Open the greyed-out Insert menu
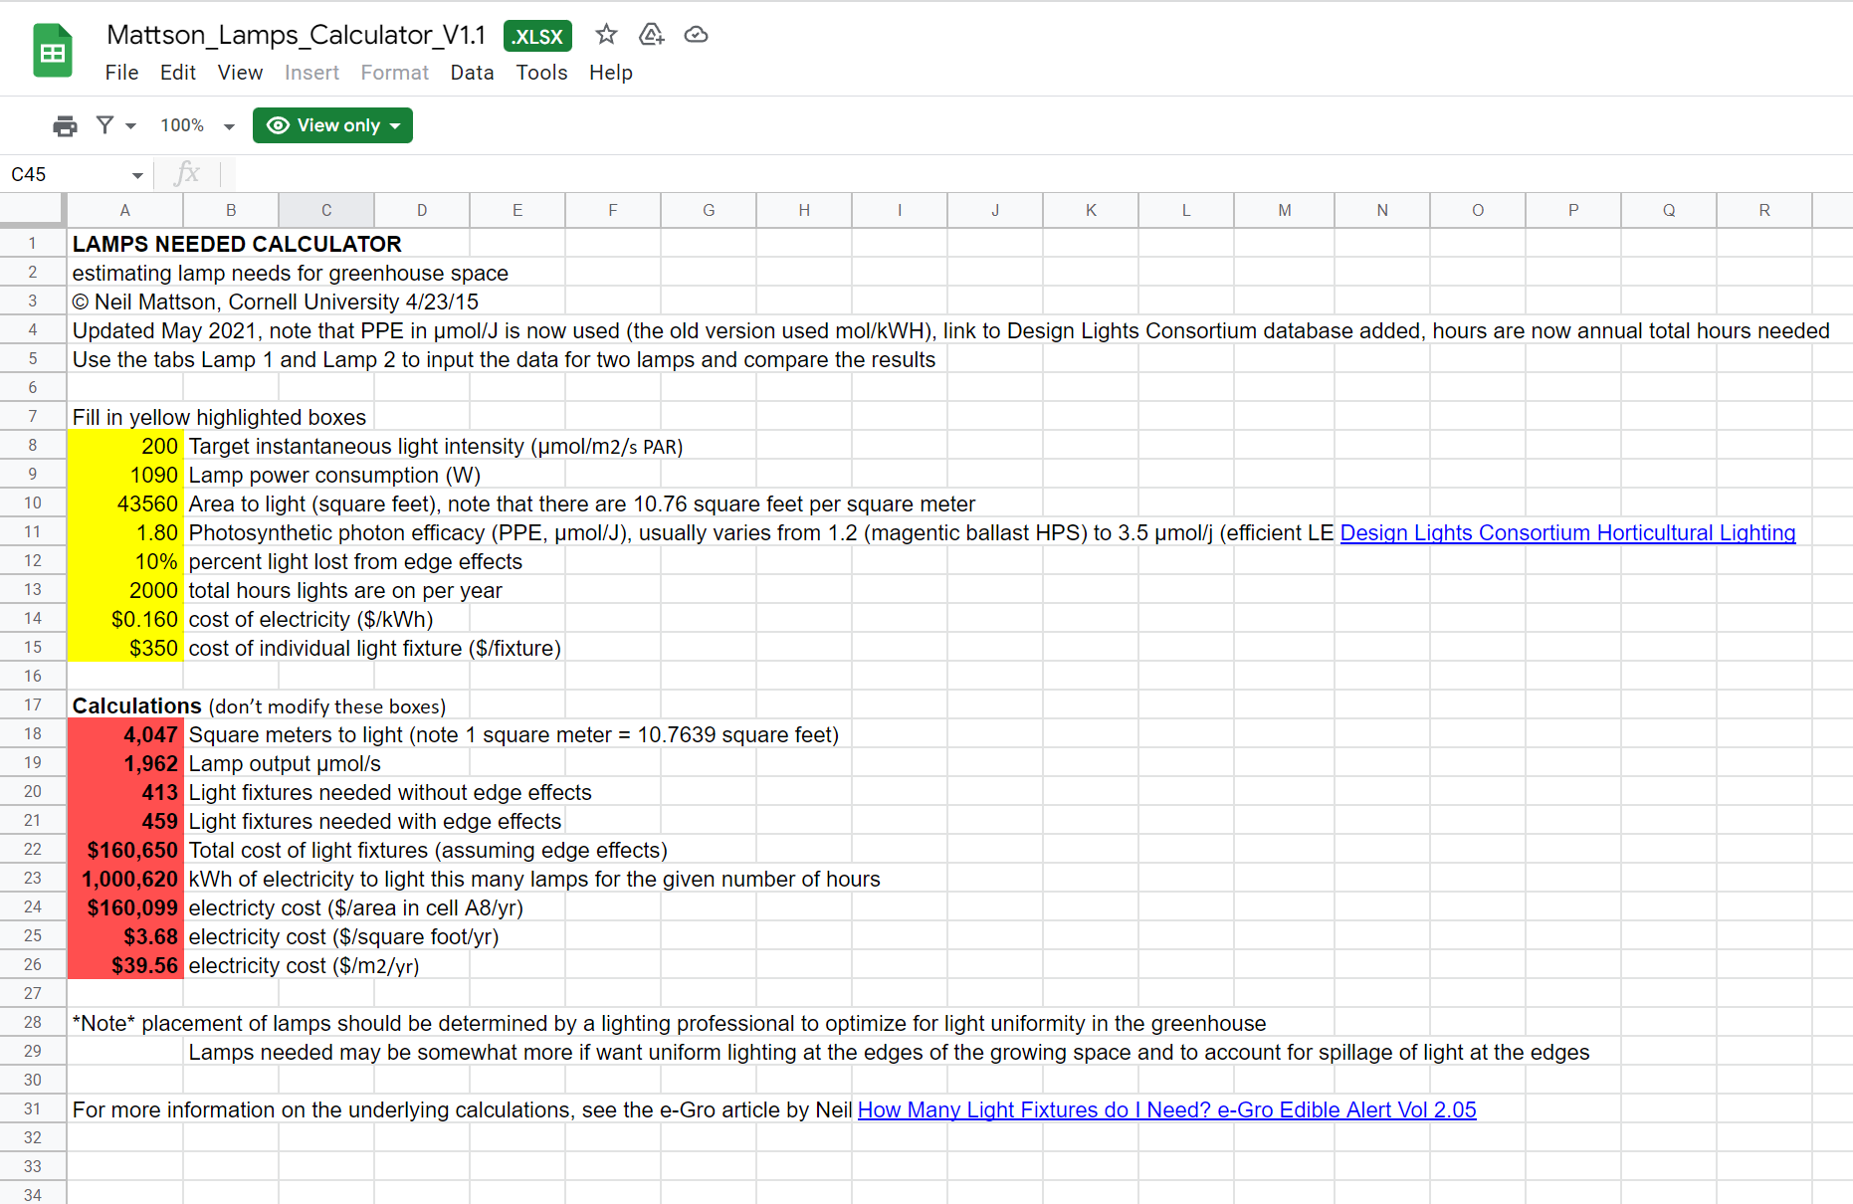Image resolution: width=1853 pixels, height=1204 pixels. point(311,73)
